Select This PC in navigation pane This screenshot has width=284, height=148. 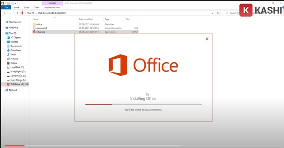[x=13, y=33]
